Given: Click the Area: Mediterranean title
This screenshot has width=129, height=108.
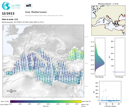Looking at the screenshot, I should click(36, 12).
